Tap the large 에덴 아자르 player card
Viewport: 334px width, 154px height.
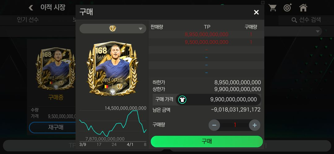click(x=113, y=68)
